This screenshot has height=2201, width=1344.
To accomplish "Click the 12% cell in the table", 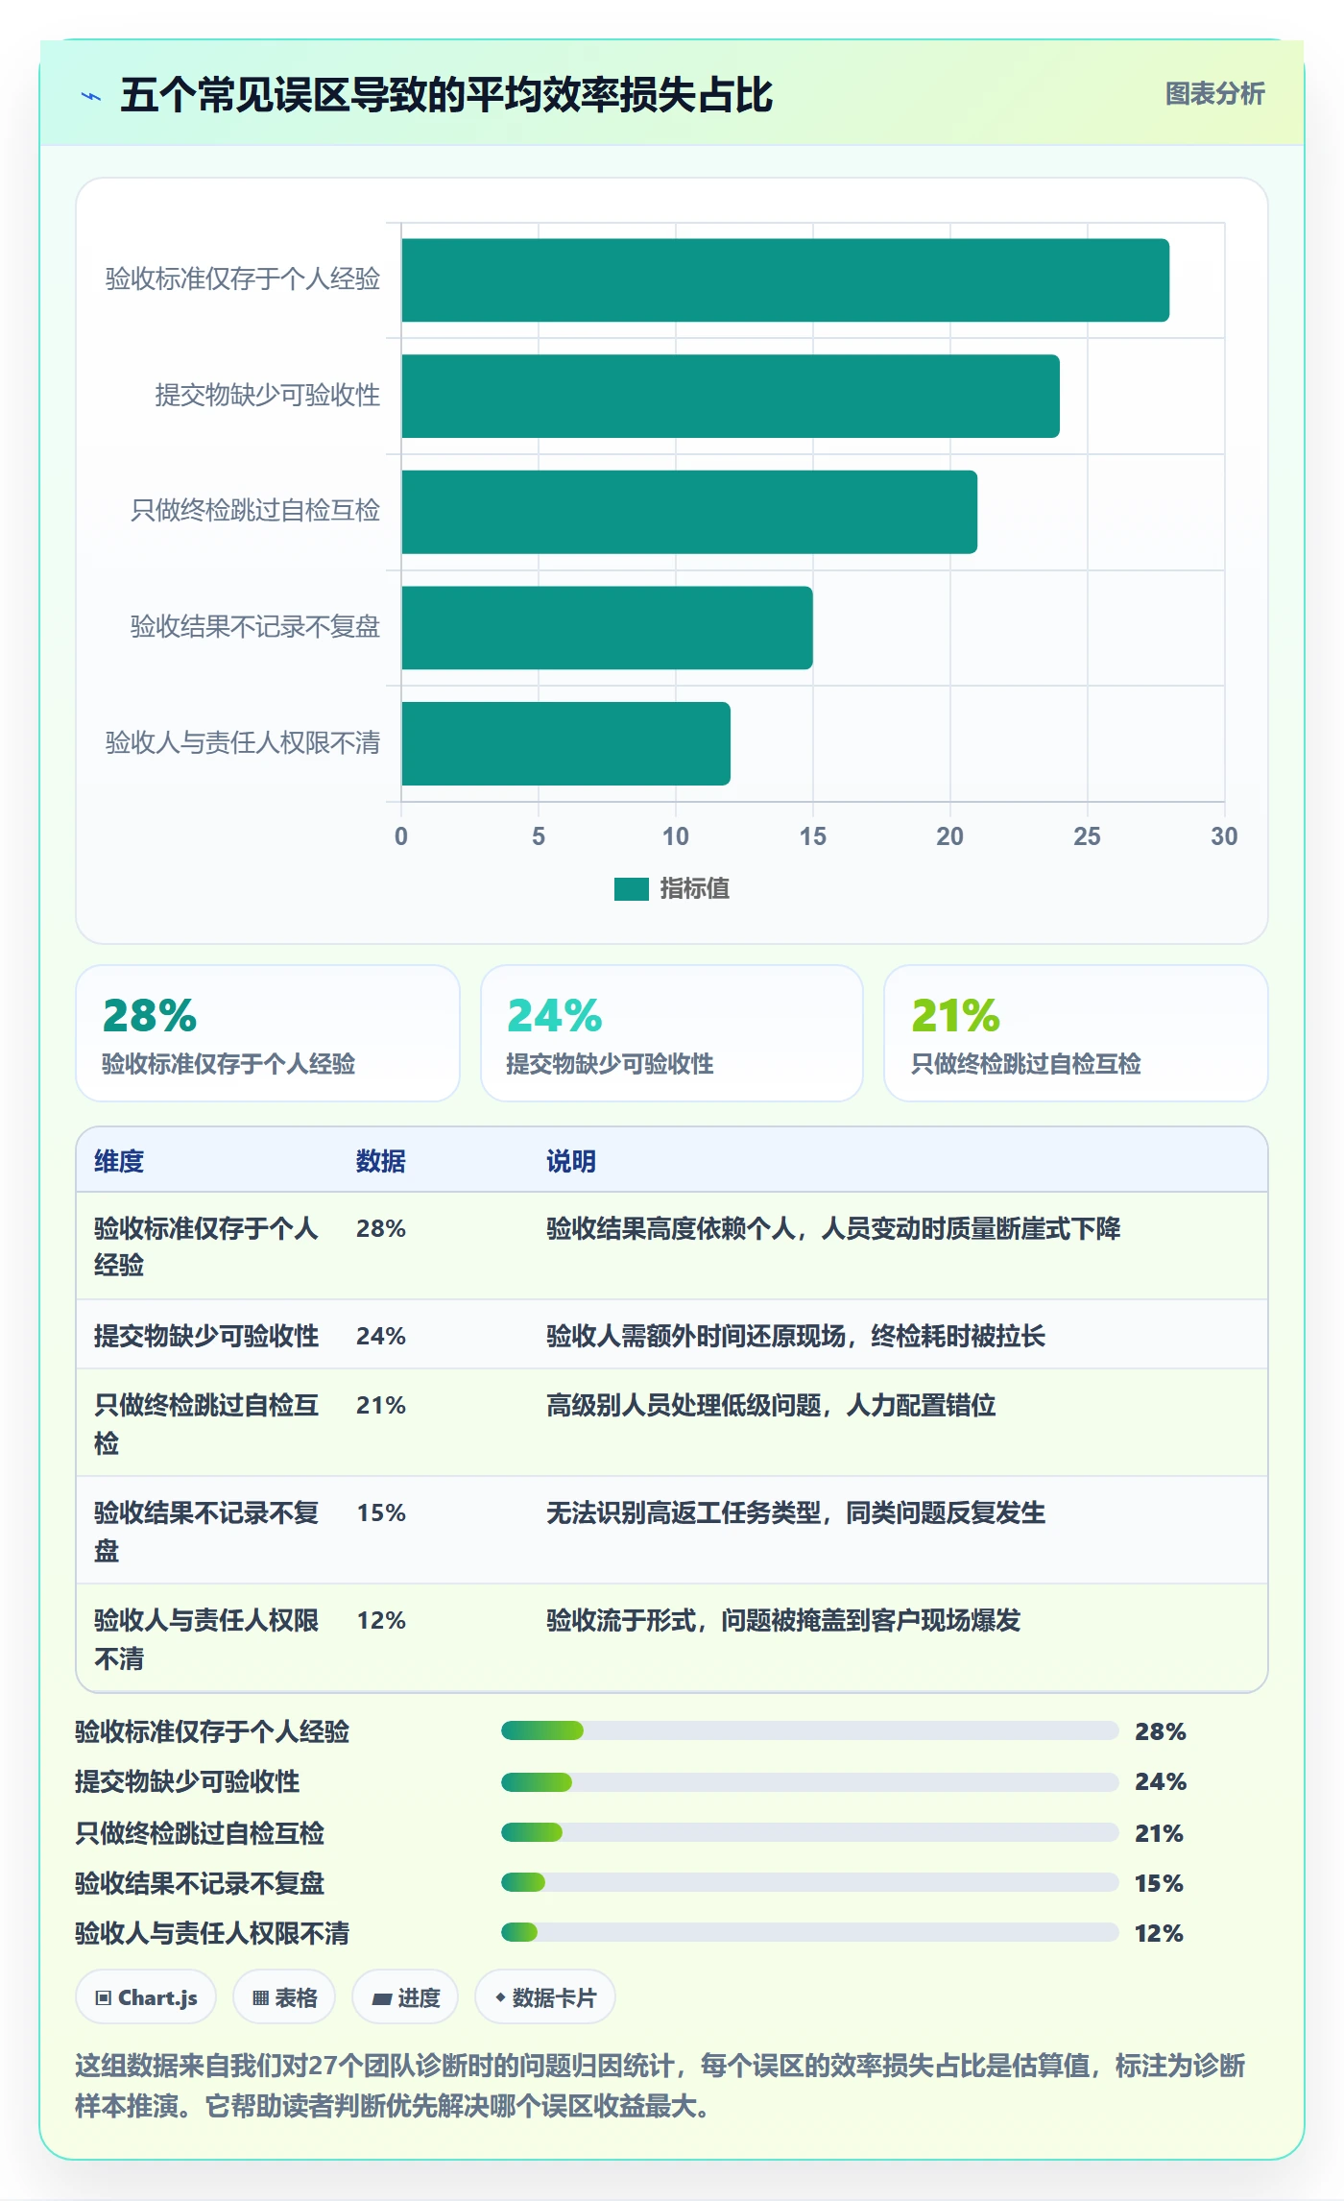I will point(381,1621).
